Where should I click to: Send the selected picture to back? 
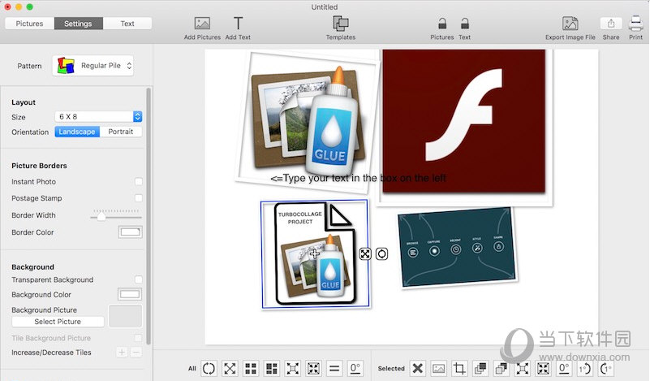click(501, 368)
